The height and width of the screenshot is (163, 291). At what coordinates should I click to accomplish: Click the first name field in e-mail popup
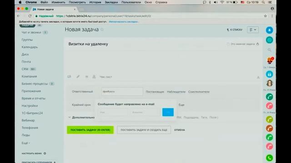113,112
